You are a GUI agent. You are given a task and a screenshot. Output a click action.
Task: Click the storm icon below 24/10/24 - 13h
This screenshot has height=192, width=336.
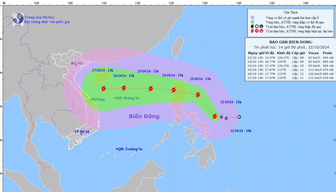[174, 90]
